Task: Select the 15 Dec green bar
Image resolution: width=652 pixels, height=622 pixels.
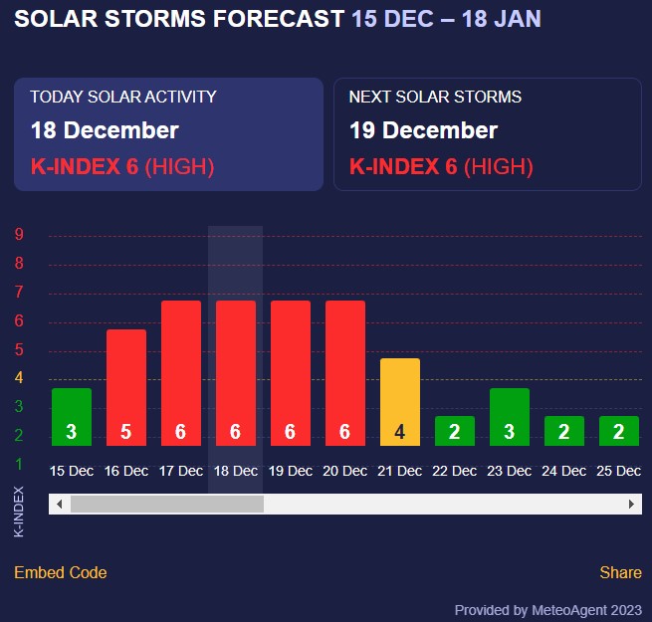Action: [x=72, y=417]
